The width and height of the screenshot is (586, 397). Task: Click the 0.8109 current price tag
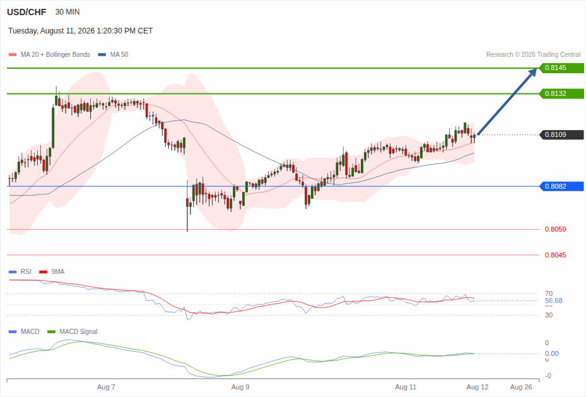pos(561,134)
